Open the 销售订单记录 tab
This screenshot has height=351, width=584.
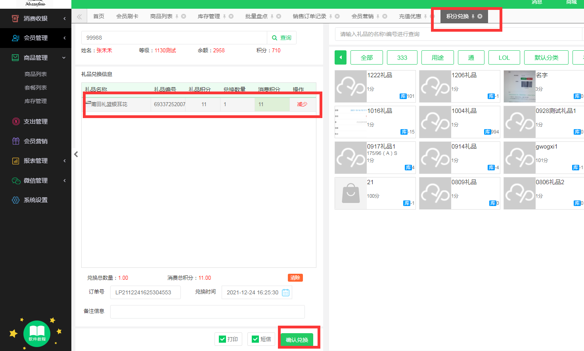click(309, 16)
